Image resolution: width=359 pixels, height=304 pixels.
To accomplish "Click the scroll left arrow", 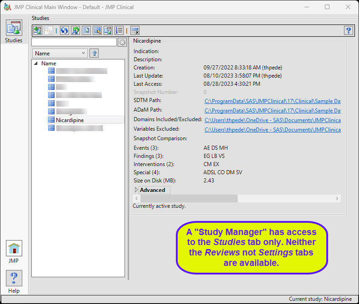I will (x=137, y=198).
